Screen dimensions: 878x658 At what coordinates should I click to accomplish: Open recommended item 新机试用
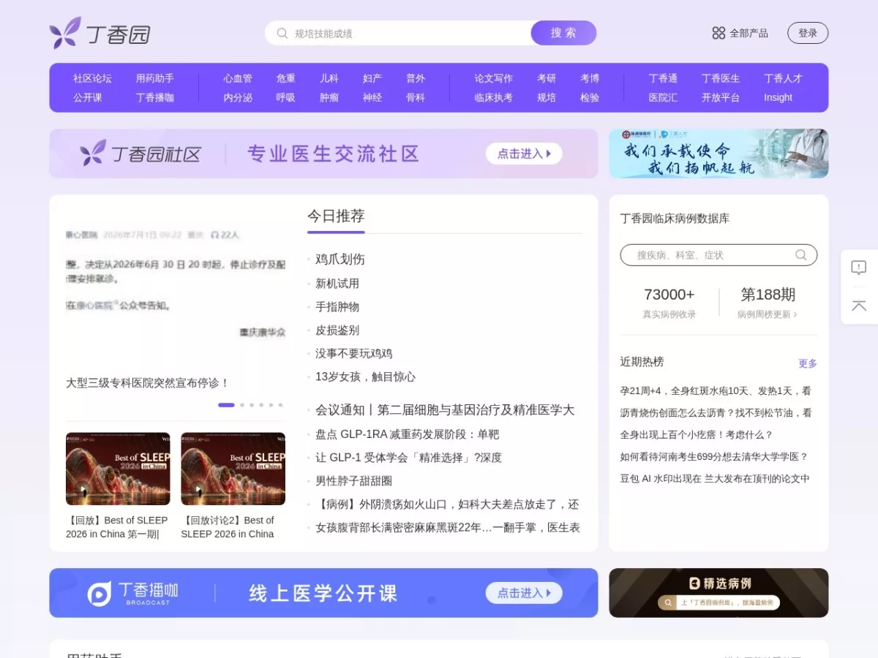coord(337,284)
